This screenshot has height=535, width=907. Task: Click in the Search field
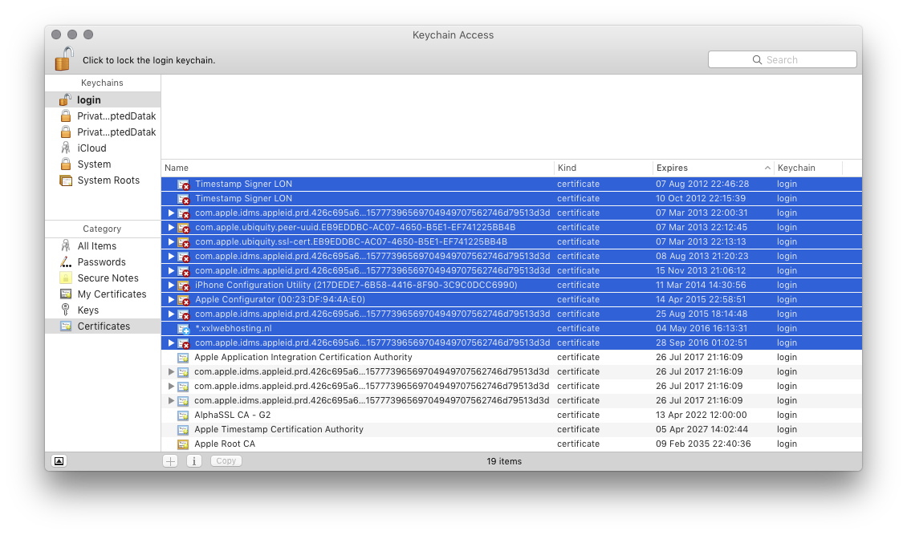[782, 59]
